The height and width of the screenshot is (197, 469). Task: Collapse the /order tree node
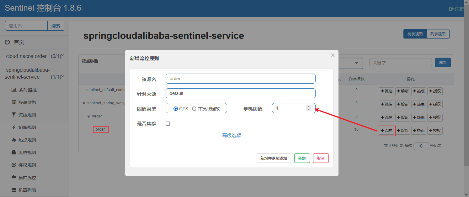pyautogui.click(x=89, y=117)
